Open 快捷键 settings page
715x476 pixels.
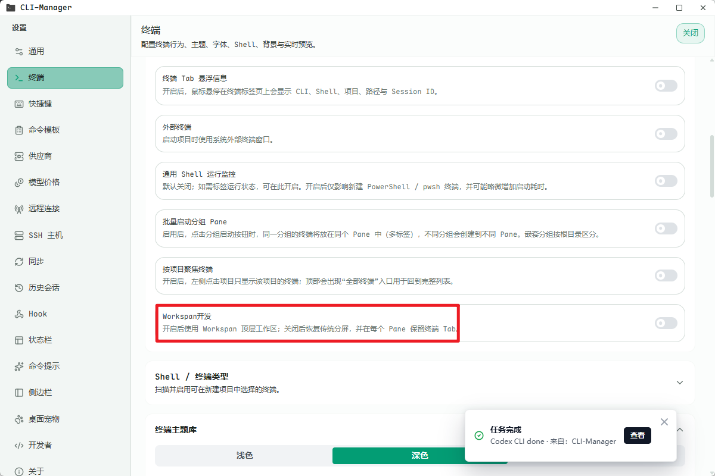[66, 104]
